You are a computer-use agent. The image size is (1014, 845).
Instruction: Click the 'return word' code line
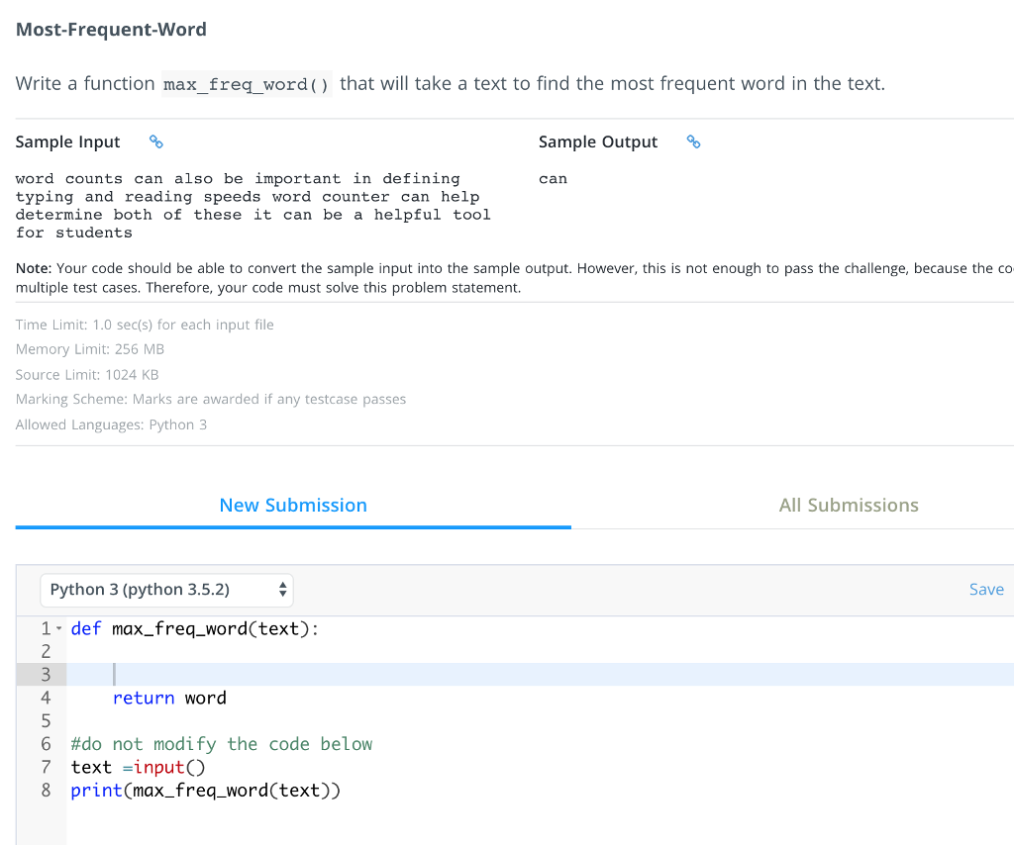tap(169, 698)
